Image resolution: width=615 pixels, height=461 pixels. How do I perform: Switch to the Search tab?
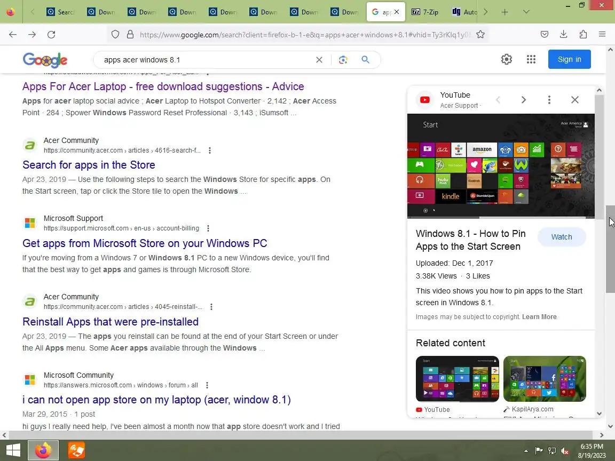click(60, 12)
